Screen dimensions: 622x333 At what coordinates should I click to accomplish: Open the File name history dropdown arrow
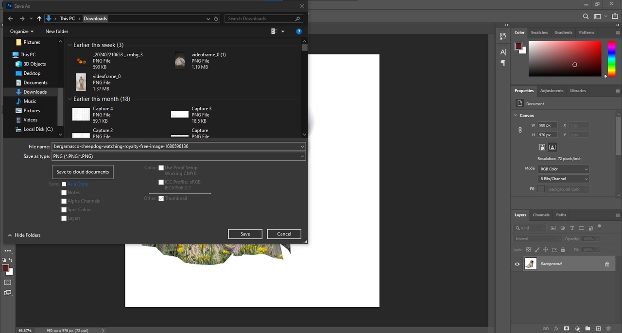pos(302,146)
